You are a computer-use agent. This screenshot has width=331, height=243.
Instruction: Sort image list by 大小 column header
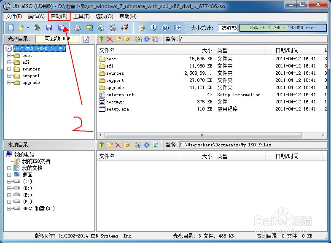click(x=198, y=50)
